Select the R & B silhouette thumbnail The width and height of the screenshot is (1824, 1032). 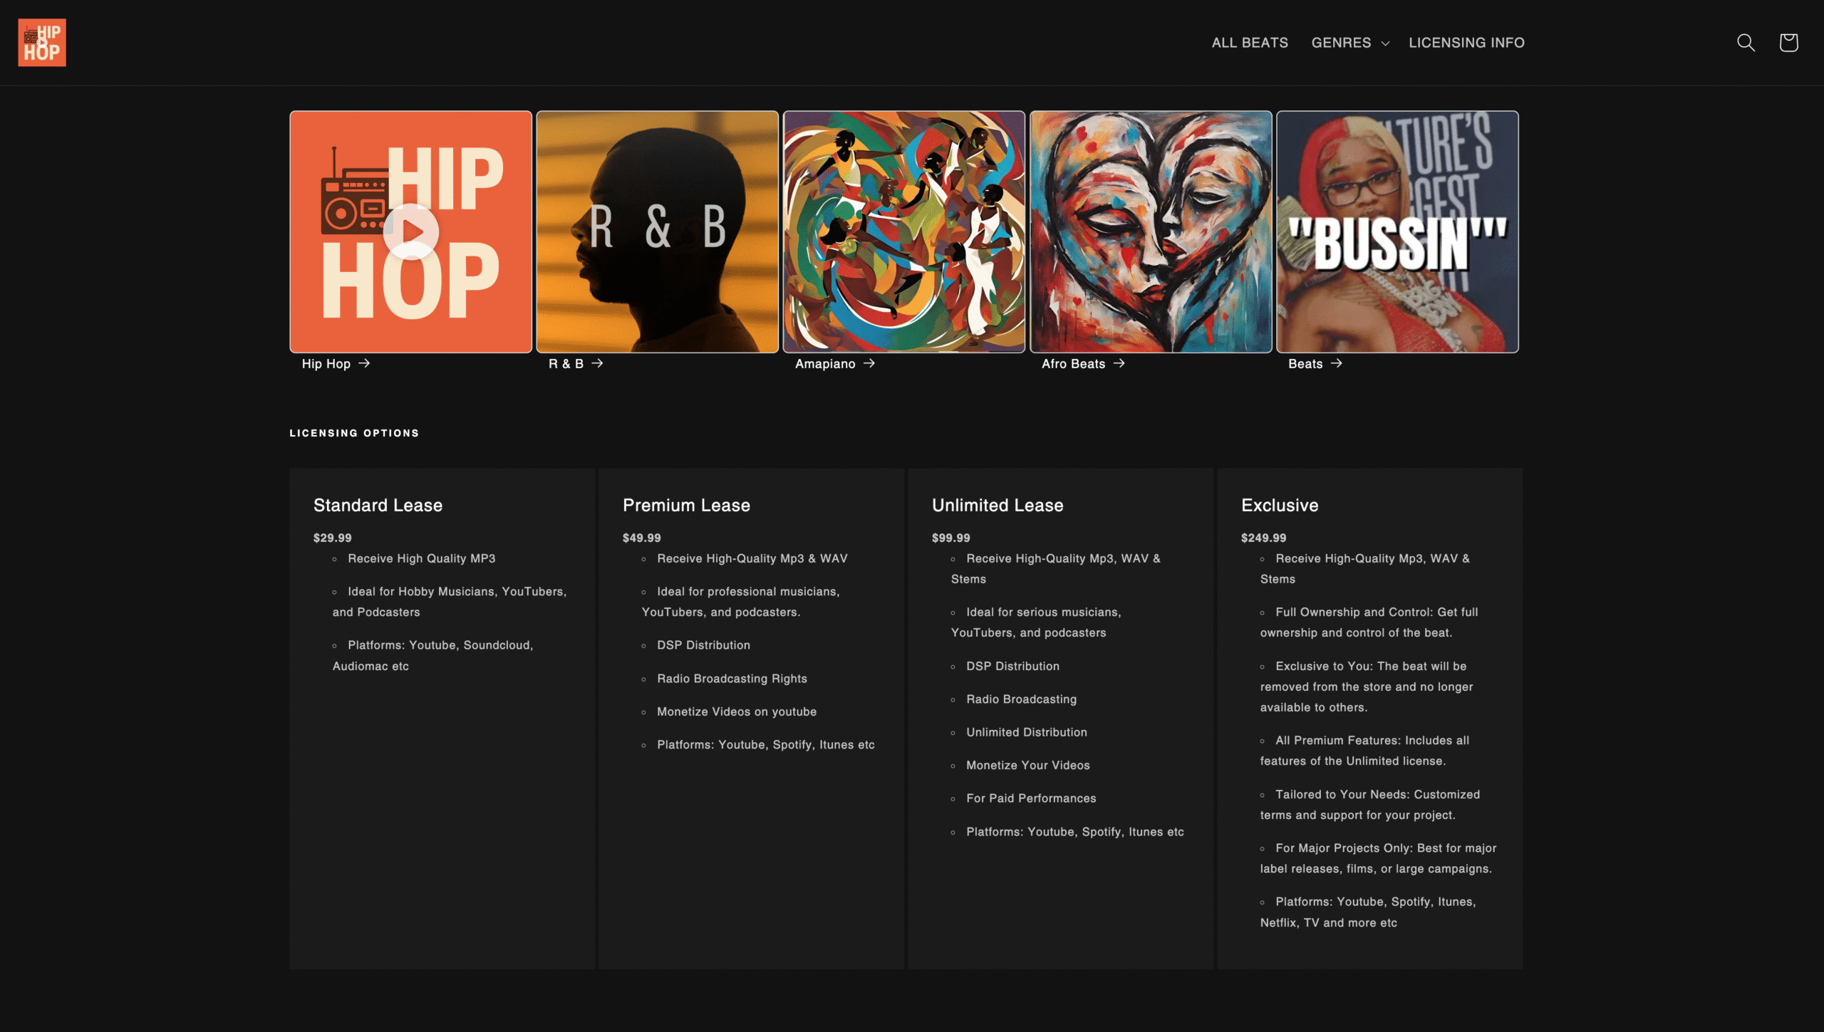coord(657,231)
